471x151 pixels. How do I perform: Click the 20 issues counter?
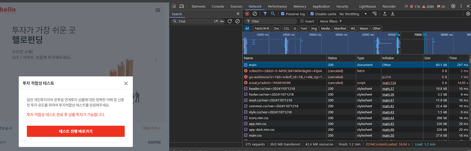441,7
